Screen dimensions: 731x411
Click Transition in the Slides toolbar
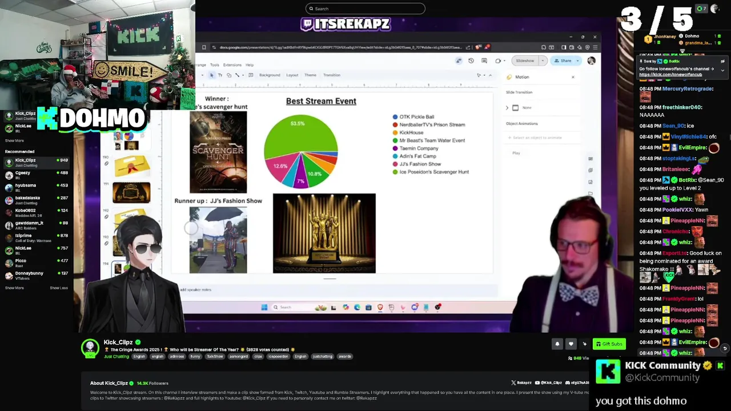point(332,75)
